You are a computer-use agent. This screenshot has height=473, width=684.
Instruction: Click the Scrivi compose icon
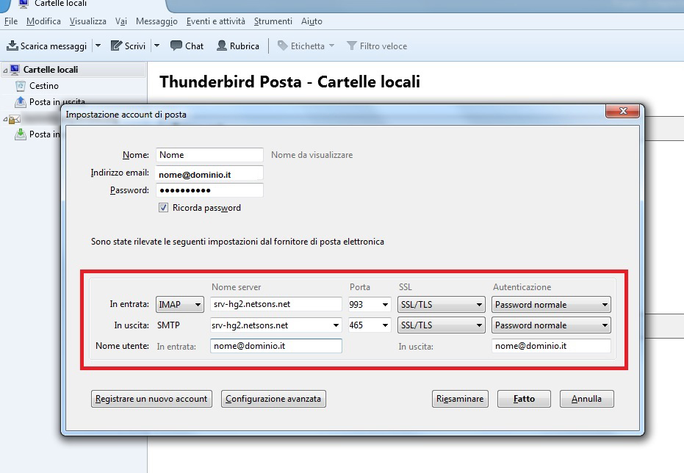pos(116,46)
